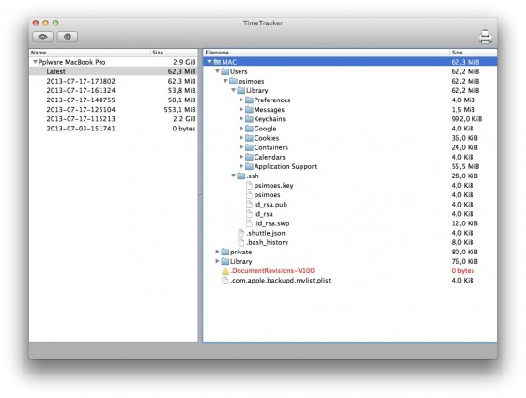
Task: Click the Containers folder icon
Action: (249, 147)
